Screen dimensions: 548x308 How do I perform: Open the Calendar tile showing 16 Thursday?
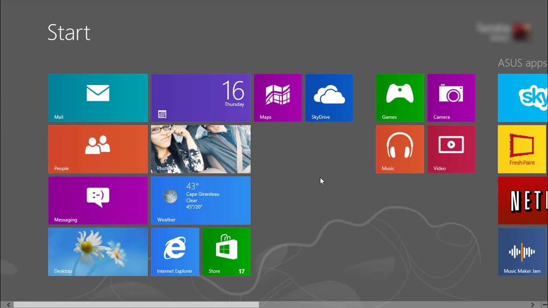[201, 98]
